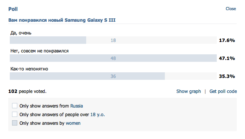The image size is (245, 139).
Task: Close the poll dialog
Action: tap(231, 9)
